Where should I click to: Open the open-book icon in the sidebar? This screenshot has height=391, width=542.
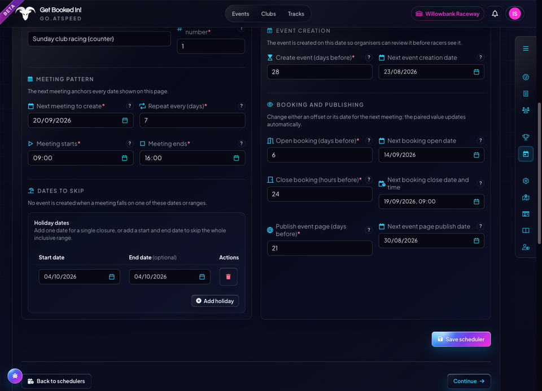pyautogui.click(x=526, y=230)
